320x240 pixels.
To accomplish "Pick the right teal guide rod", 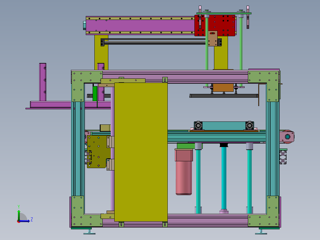I will [x=249, y=181].
